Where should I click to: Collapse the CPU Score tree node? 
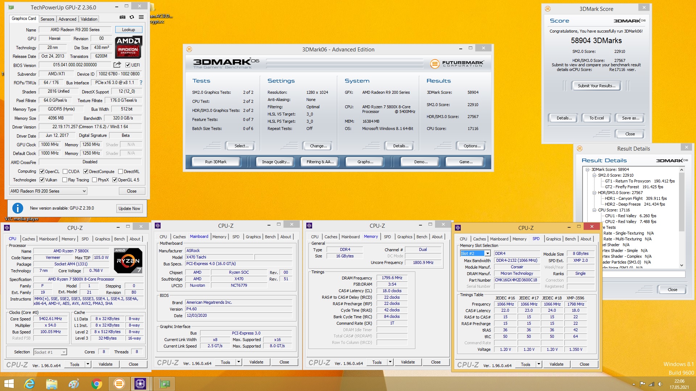pos(594,210)
